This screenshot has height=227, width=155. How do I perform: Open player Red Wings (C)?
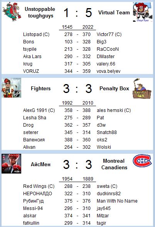click(39, 186)
